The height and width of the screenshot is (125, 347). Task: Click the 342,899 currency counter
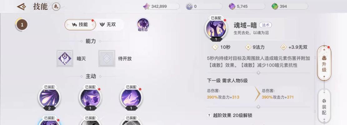[x=161, y=7]
